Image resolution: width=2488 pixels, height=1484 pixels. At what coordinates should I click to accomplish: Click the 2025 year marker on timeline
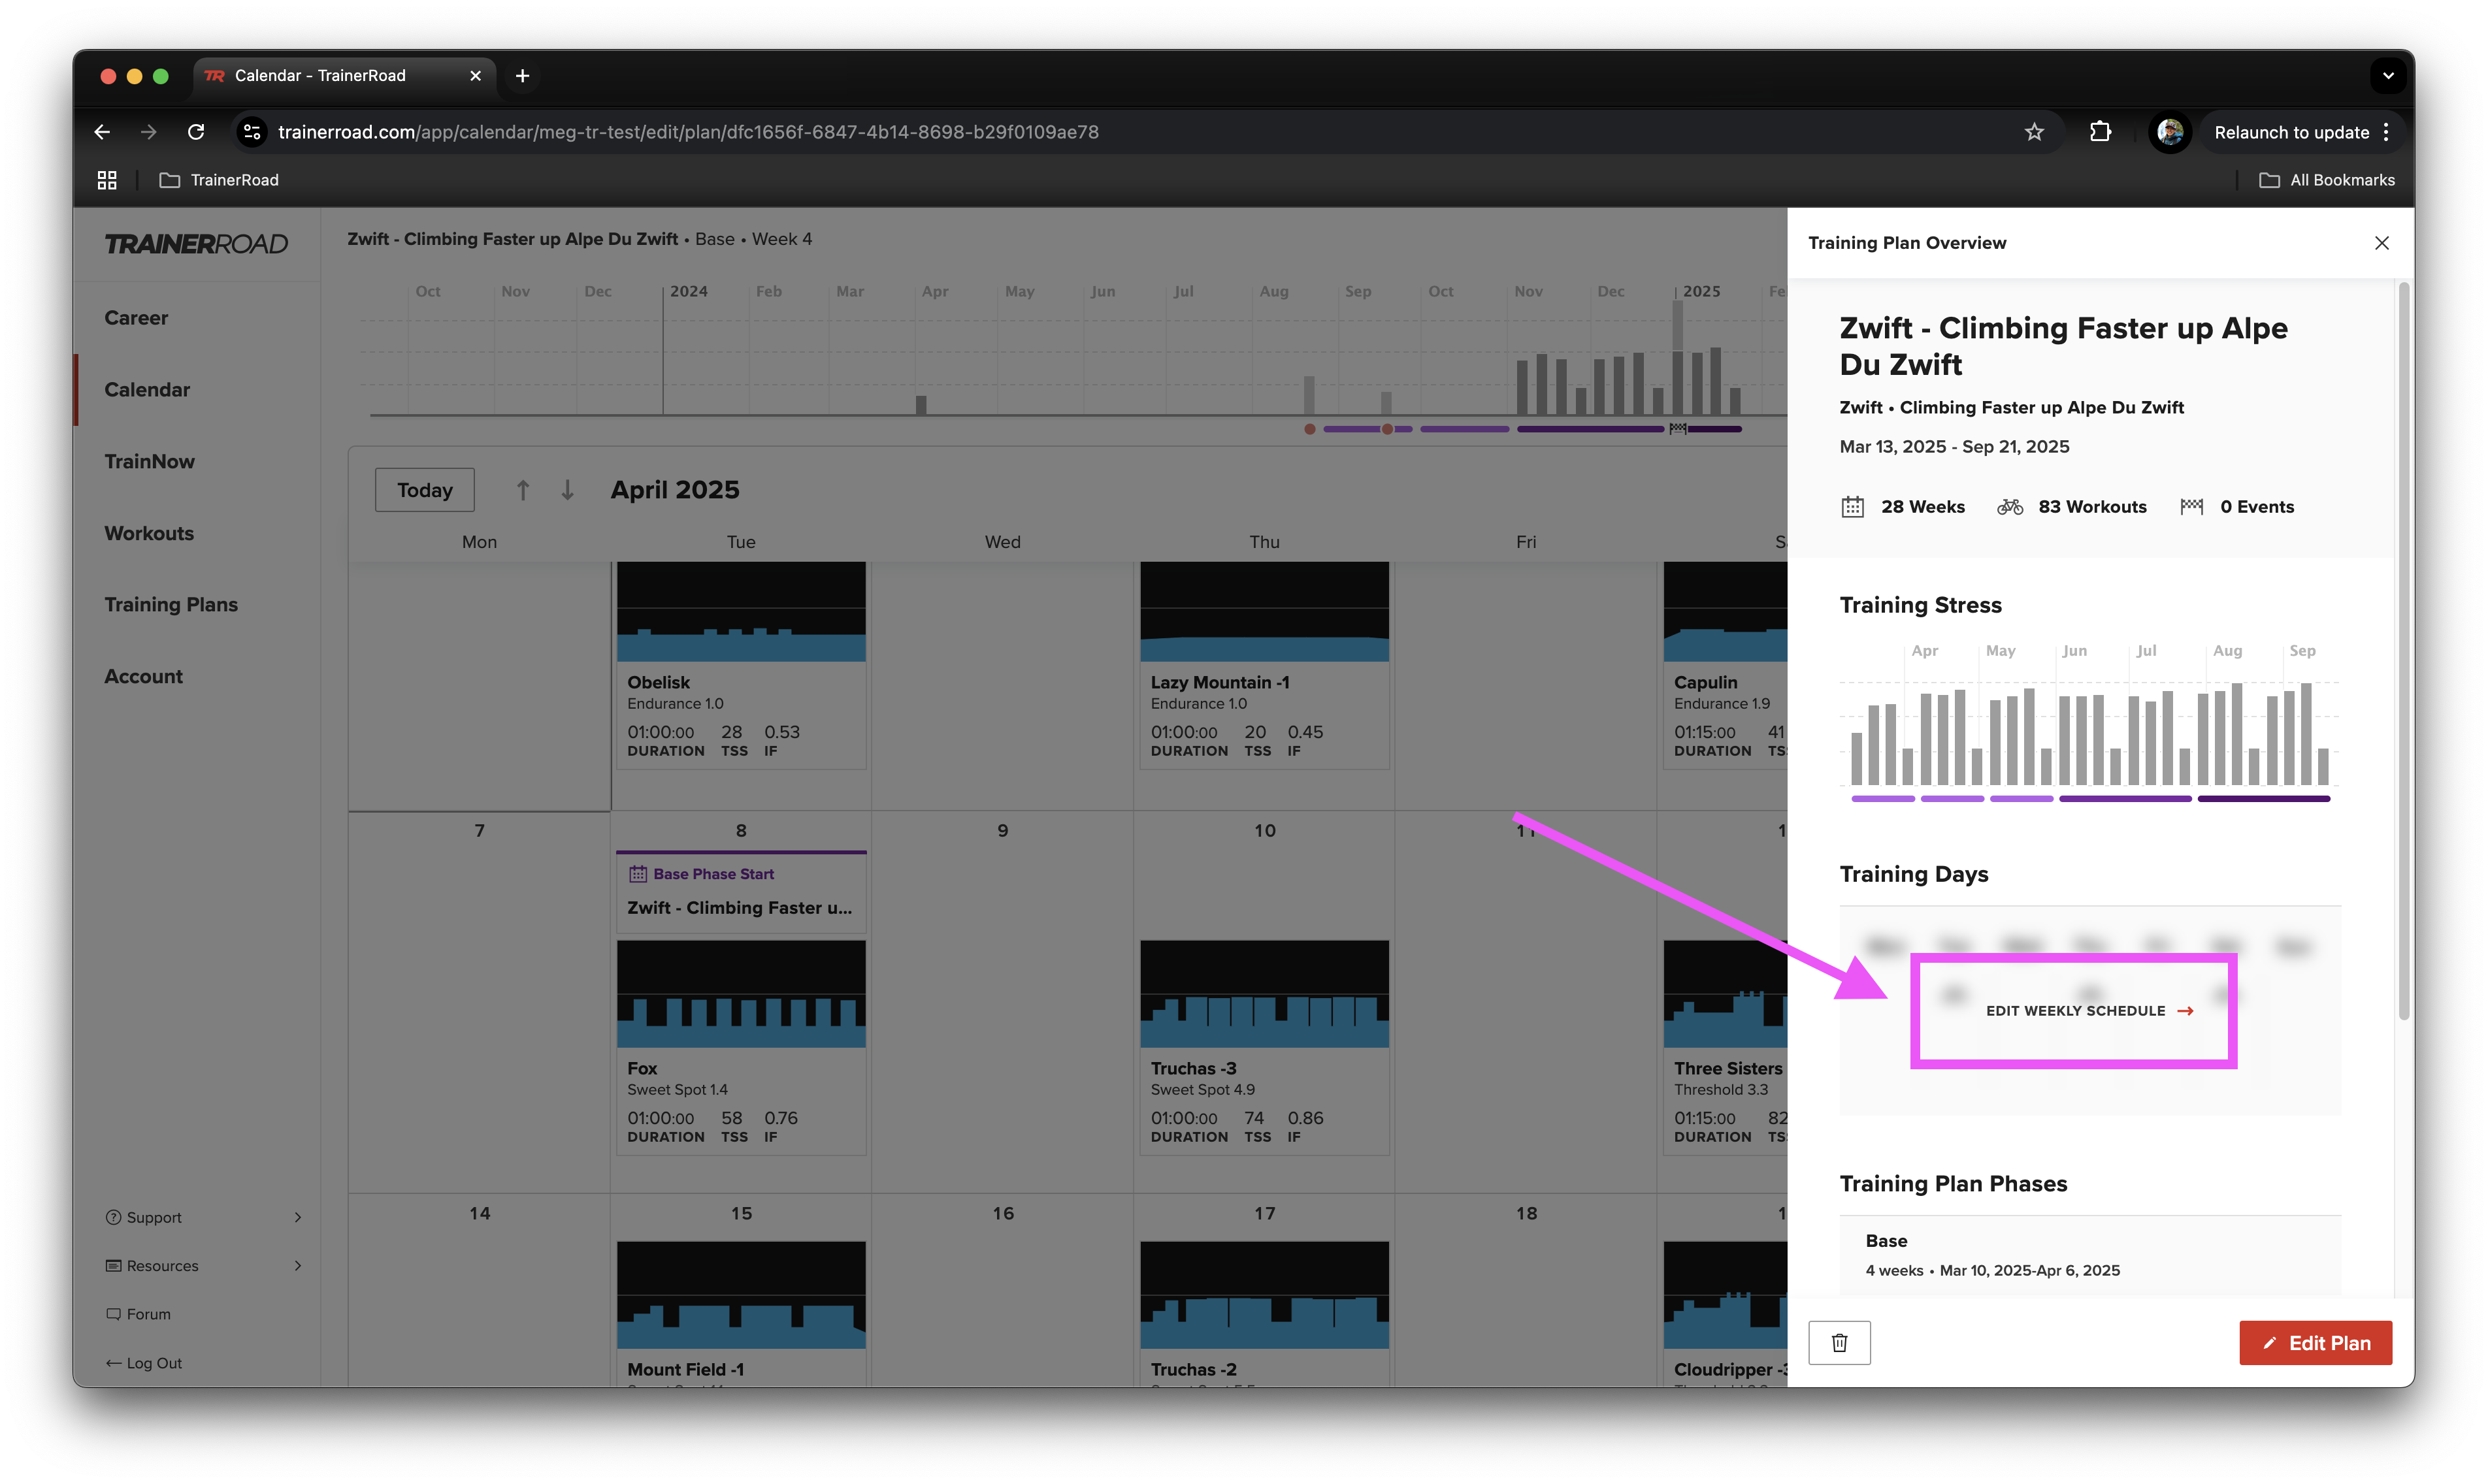(x=1701, y=291)
